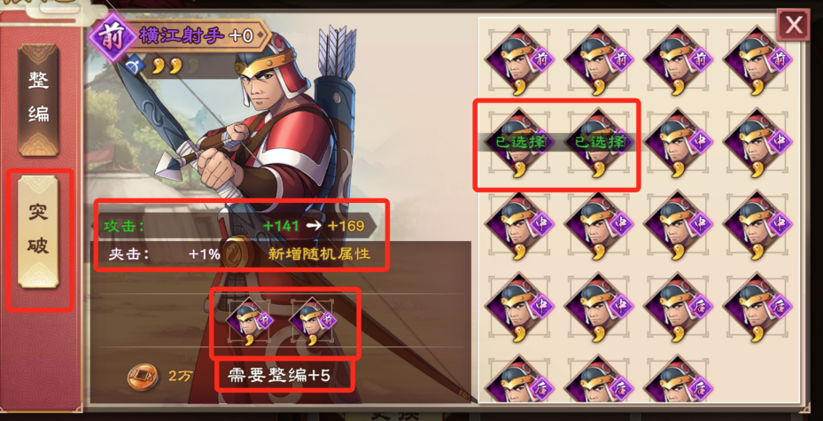Select the last 后 card in the bottom row

tap(678, 380)
